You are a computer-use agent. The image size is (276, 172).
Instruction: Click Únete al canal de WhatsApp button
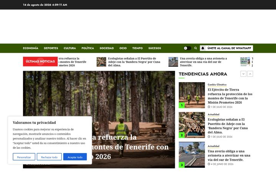(x=227, y=48)
